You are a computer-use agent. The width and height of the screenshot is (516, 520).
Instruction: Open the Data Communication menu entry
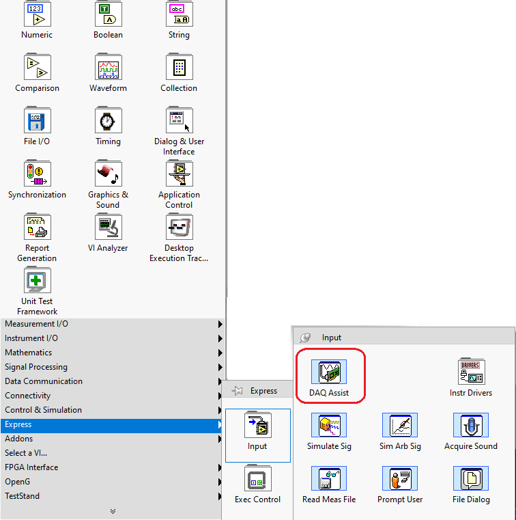click(x=109, y=381)
